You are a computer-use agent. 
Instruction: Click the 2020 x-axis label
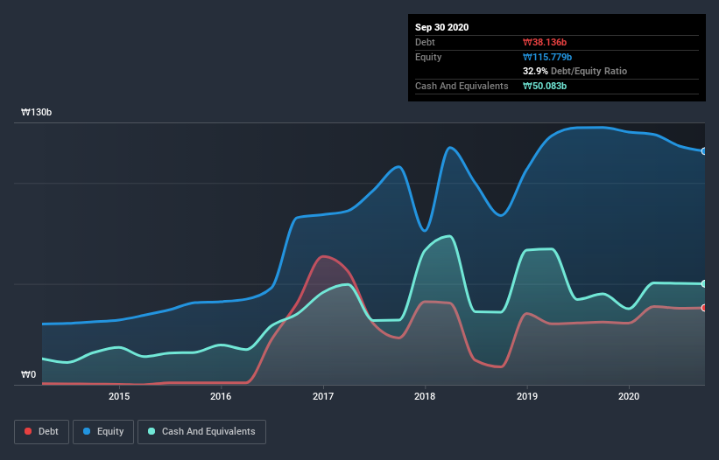(x=629, y=396)
